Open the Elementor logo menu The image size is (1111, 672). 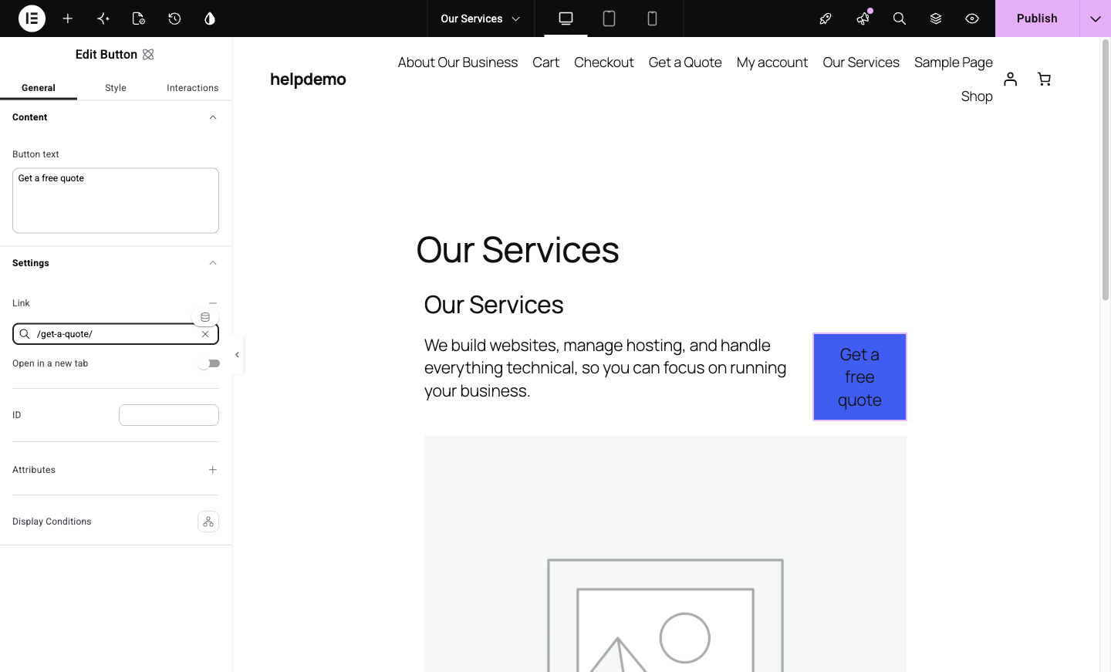tap(32, 19)
